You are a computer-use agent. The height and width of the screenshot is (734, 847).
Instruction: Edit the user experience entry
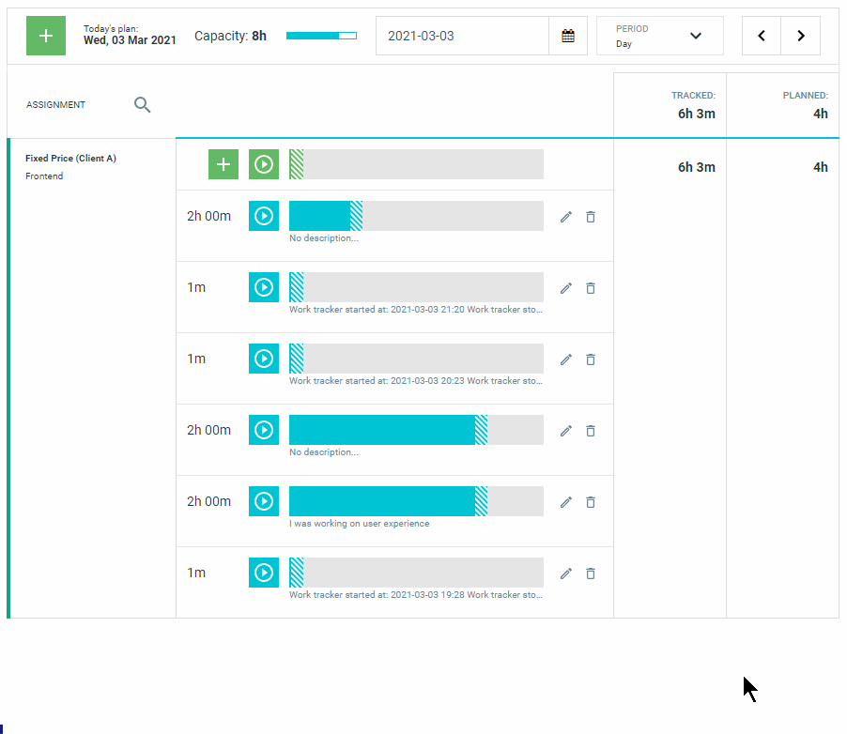click(x=565, y=502)
